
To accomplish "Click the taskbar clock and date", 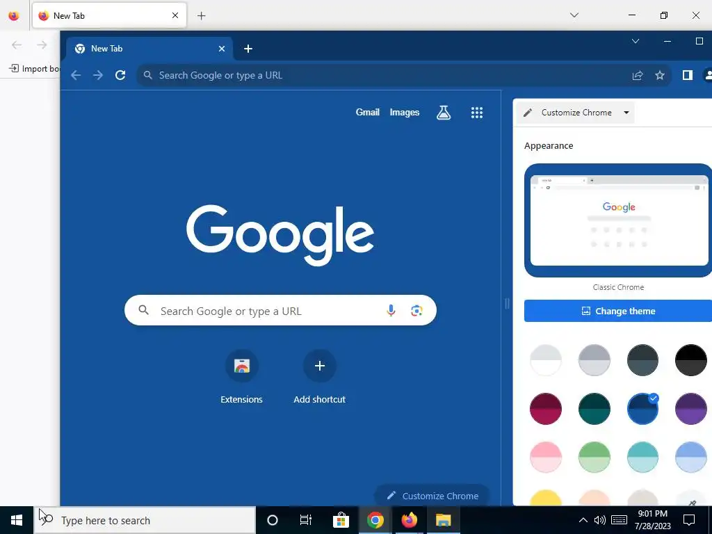I will point(652,520).
